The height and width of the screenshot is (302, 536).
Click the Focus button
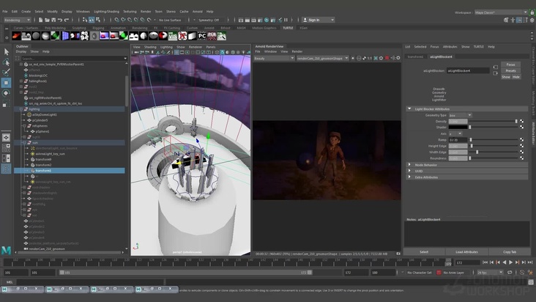(510, 65)
